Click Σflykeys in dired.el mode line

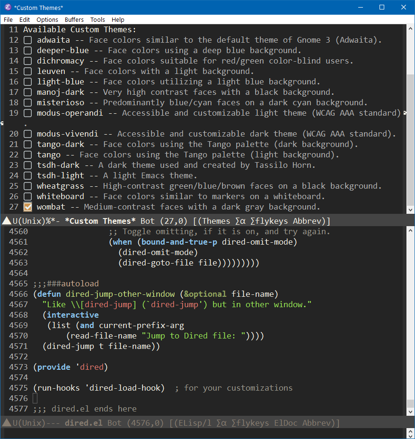pyautogui.click(x=250, y=423)
